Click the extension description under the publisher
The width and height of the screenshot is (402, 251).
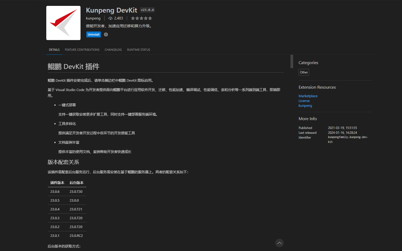pyautogui.click(x=120, y=26)
